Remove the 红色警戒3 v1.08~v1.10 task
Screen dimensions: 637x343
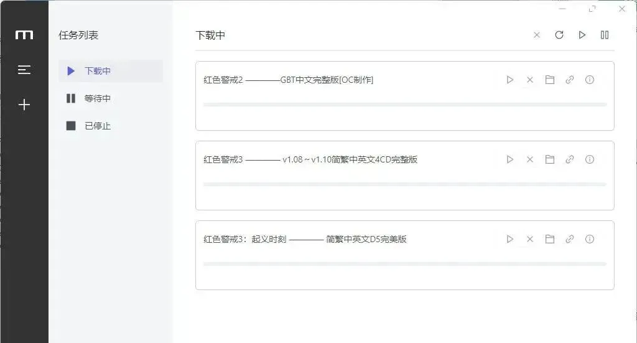[530, 159]
